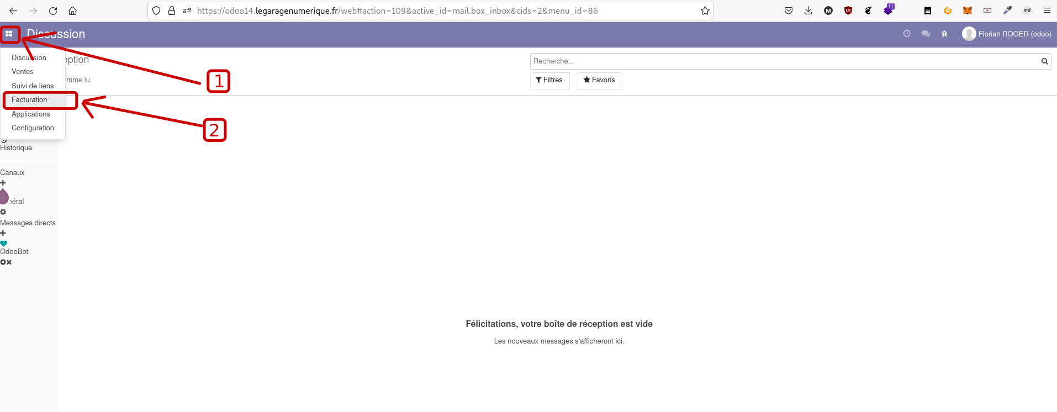The width and height of the screenshot is (1057, 412).
Task: Open the browser downloads panel
Action: 808,10
